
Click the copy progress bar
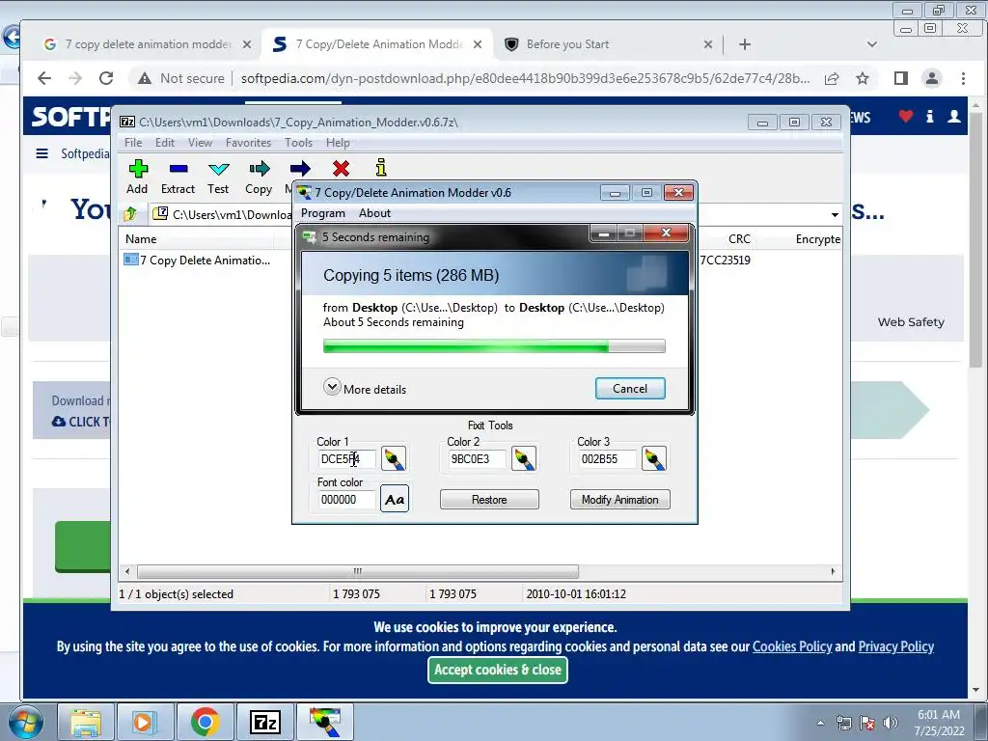coord(494,346)
